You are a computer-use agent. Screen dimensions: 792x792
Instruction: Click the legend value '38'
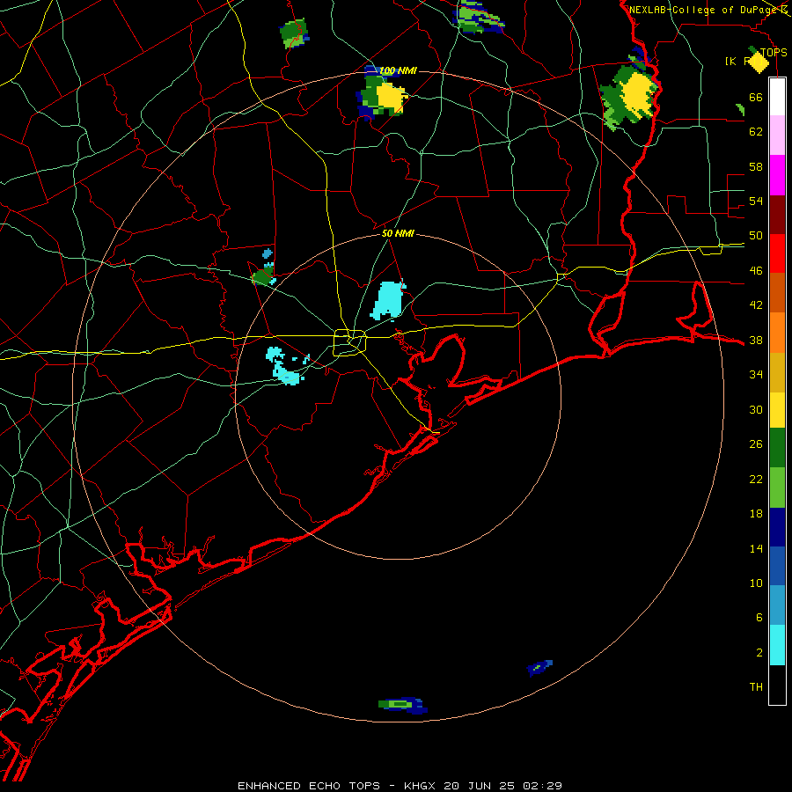click(x=756, y=340)
